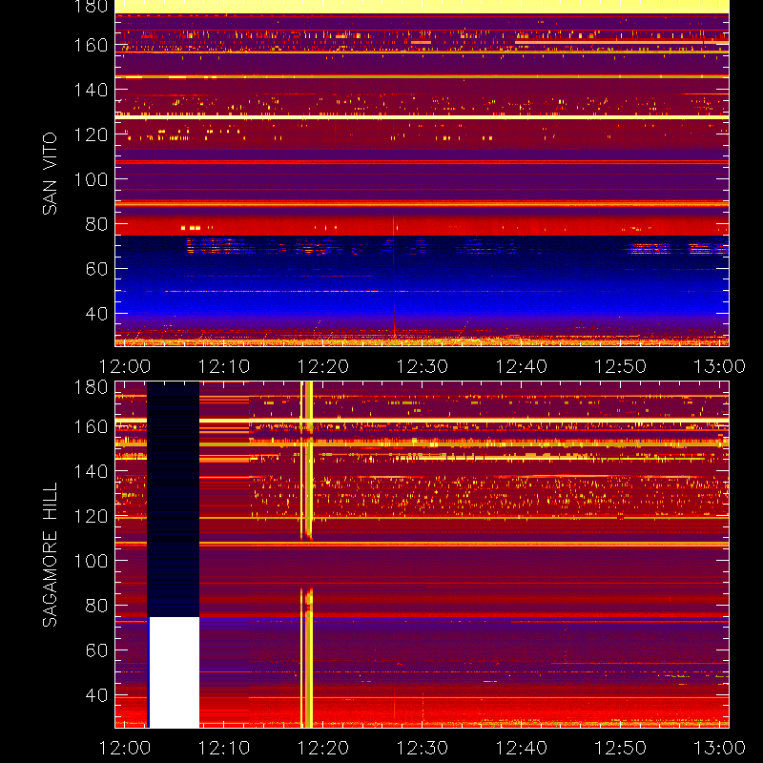Select the 100 tick label on San Vito axis

tap(91, 179)
